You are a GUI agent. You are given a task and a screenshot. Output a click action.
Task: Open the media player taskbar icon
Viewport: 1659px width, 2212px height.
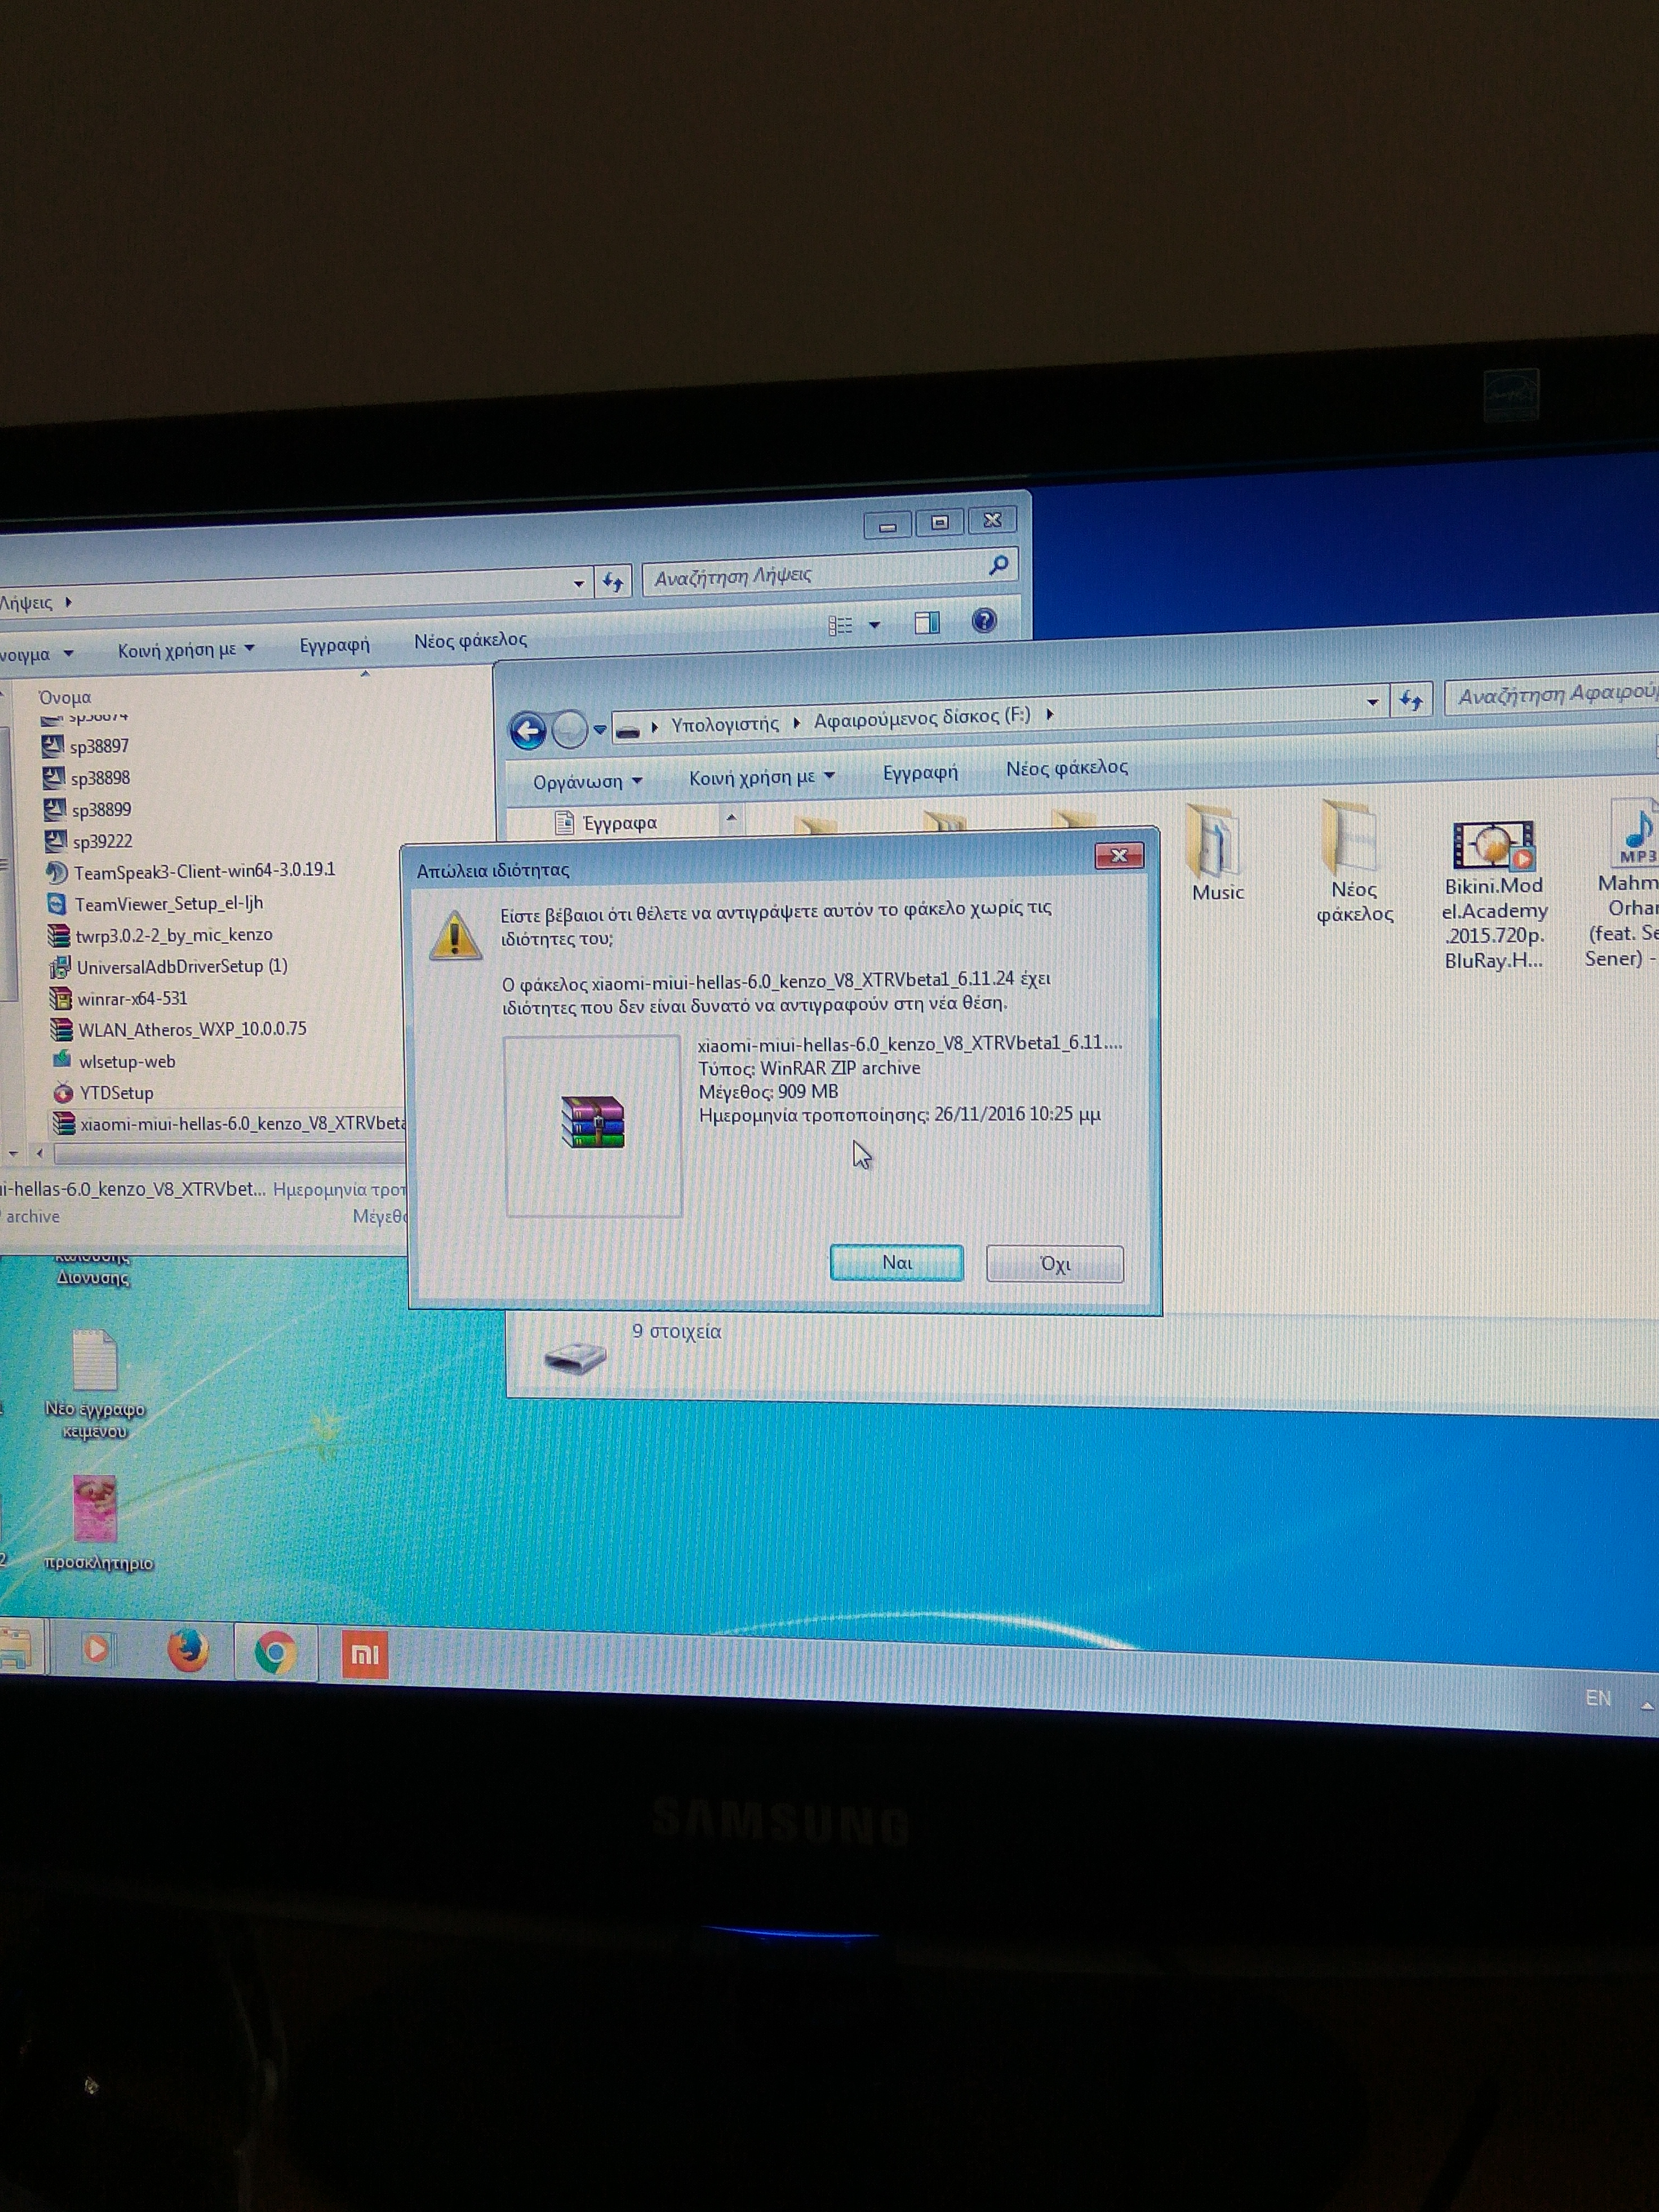(96, 1648)
